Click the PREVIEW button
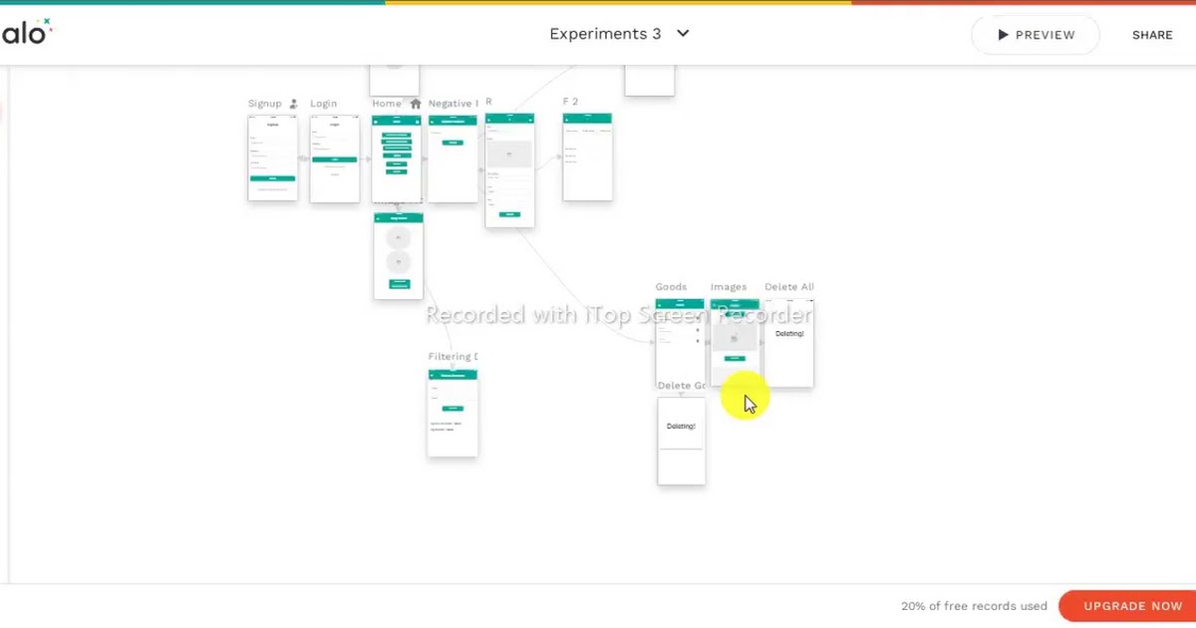This screenshot has height=628, width=1196. (x=1036, y=35)
